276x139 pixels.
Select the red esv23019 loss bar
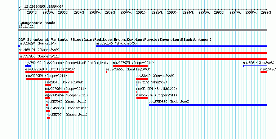tap(142, 79)
